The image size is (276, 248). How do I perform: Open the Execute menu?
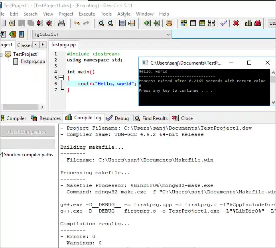pyautogui.click(x=87, y=14)
